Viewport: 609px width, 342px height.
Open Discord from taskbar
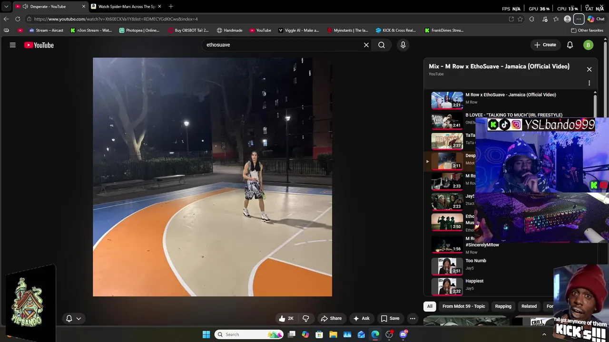(403, 334)
